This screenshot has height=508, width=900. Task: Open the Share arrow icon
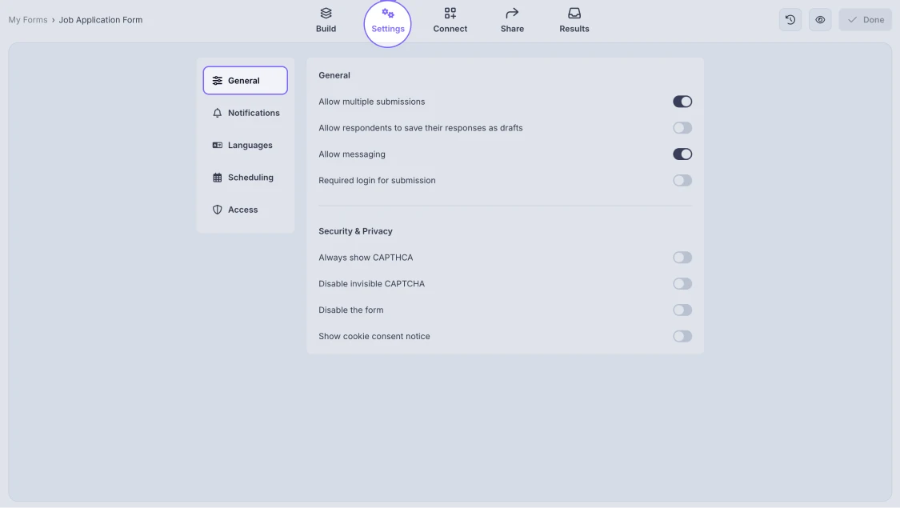coord(511,13)
